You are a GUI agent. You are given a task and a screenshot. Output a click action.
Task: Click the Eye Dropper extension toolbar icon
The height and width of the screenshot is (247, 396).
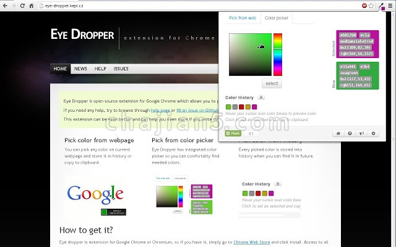[x=381, y=6]
